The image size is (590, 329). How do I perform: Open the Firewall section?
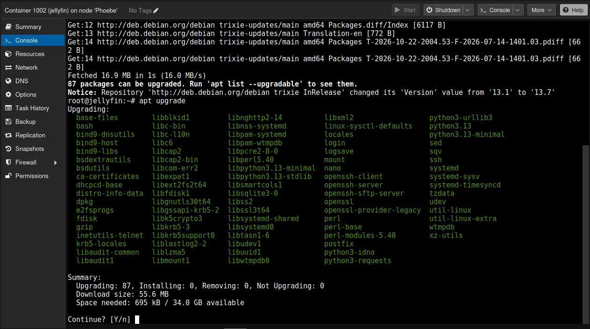click(x=33, y=162)
